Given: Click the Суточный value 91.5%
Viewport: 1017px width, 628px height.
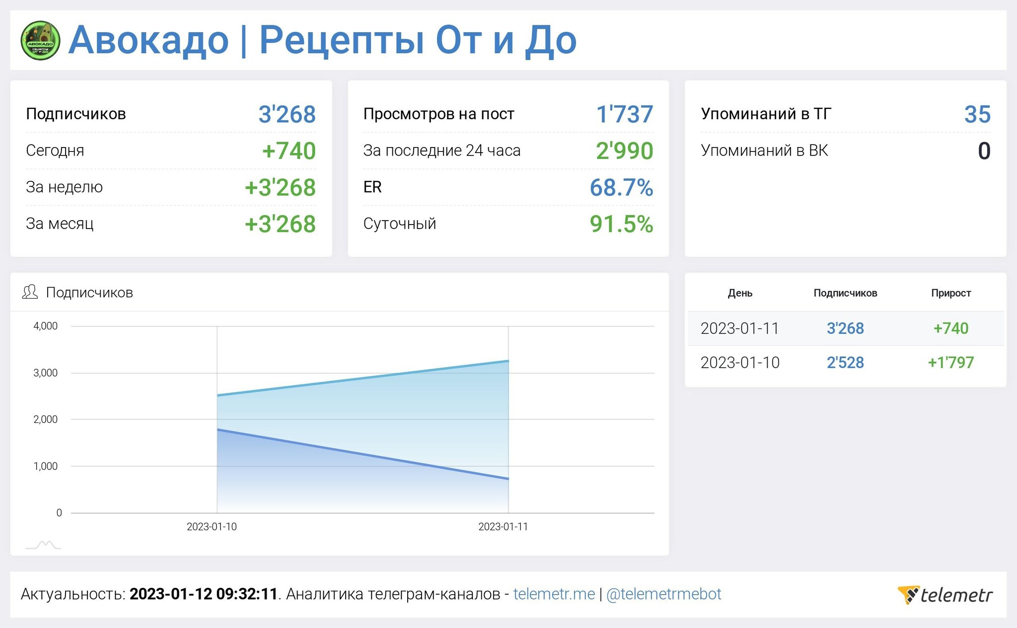Looking at the screenshot, I should tap(621, 224).
